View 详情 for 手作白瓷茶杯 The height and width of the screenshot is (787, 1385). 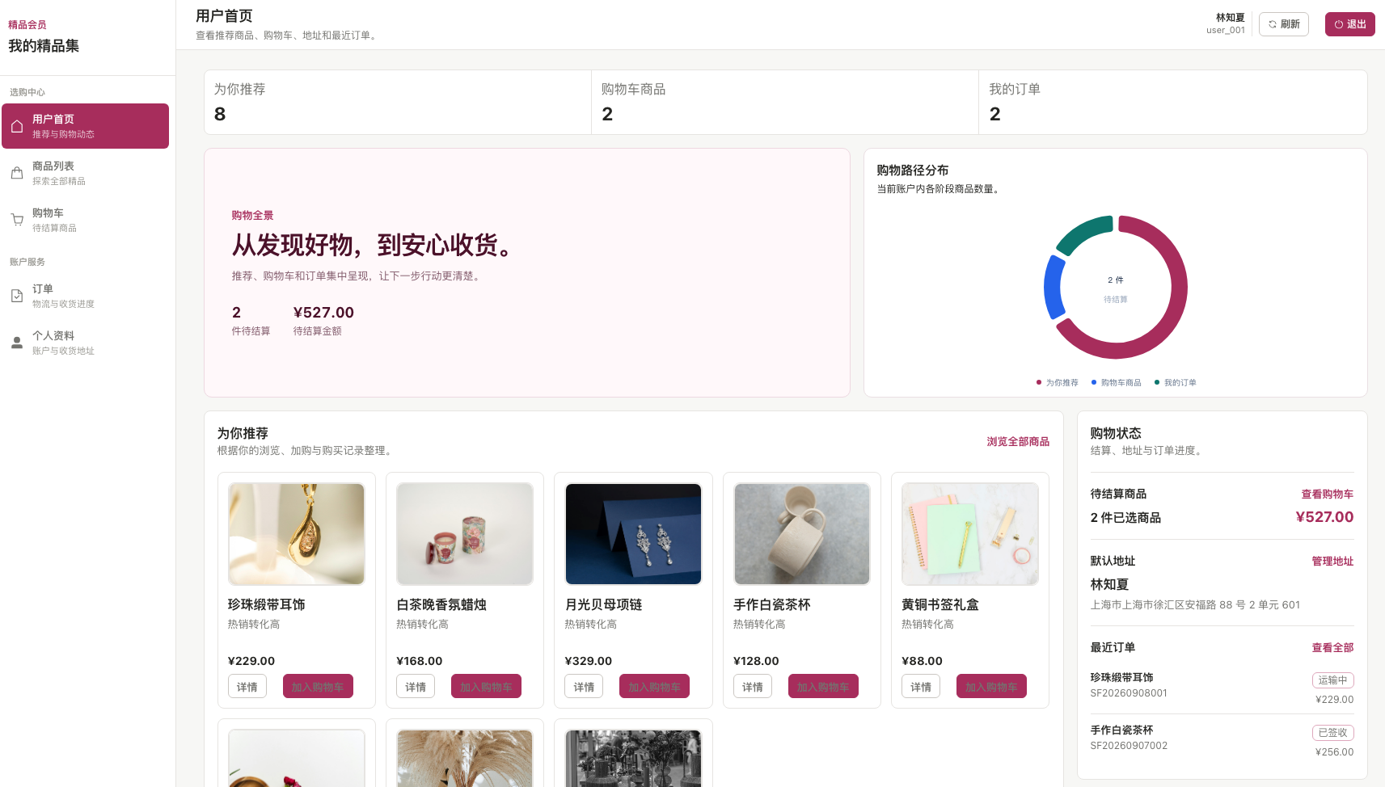click(x=753, y=687)
